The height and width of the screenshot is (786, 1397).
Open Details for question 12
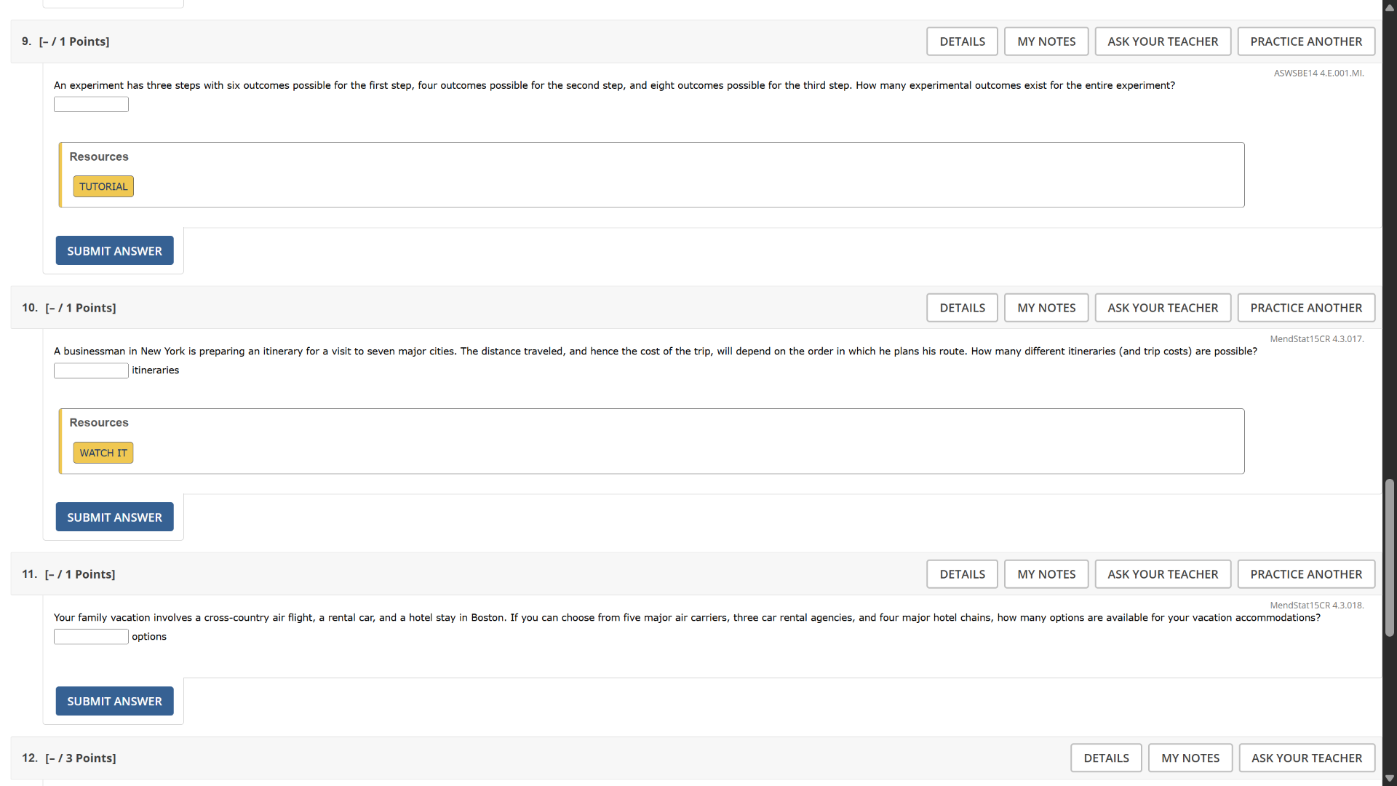tap(1105, 758)
